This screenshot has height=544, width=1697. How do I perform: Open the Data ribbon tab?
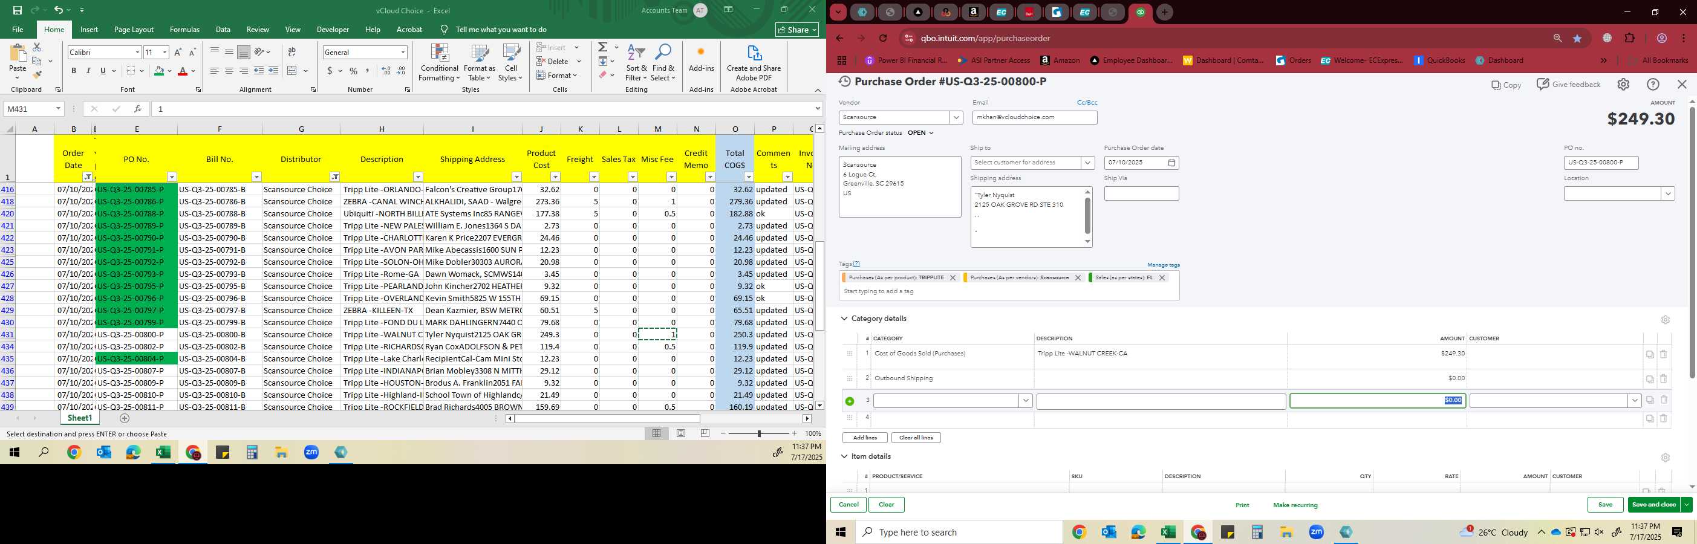point(223,30)
